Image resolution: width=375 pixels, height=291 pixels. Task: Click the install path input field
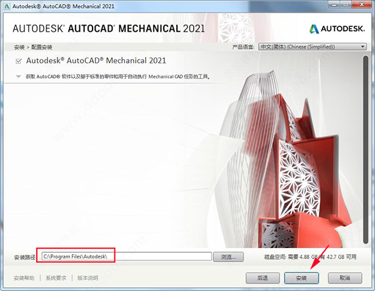[x=126, y=257]
